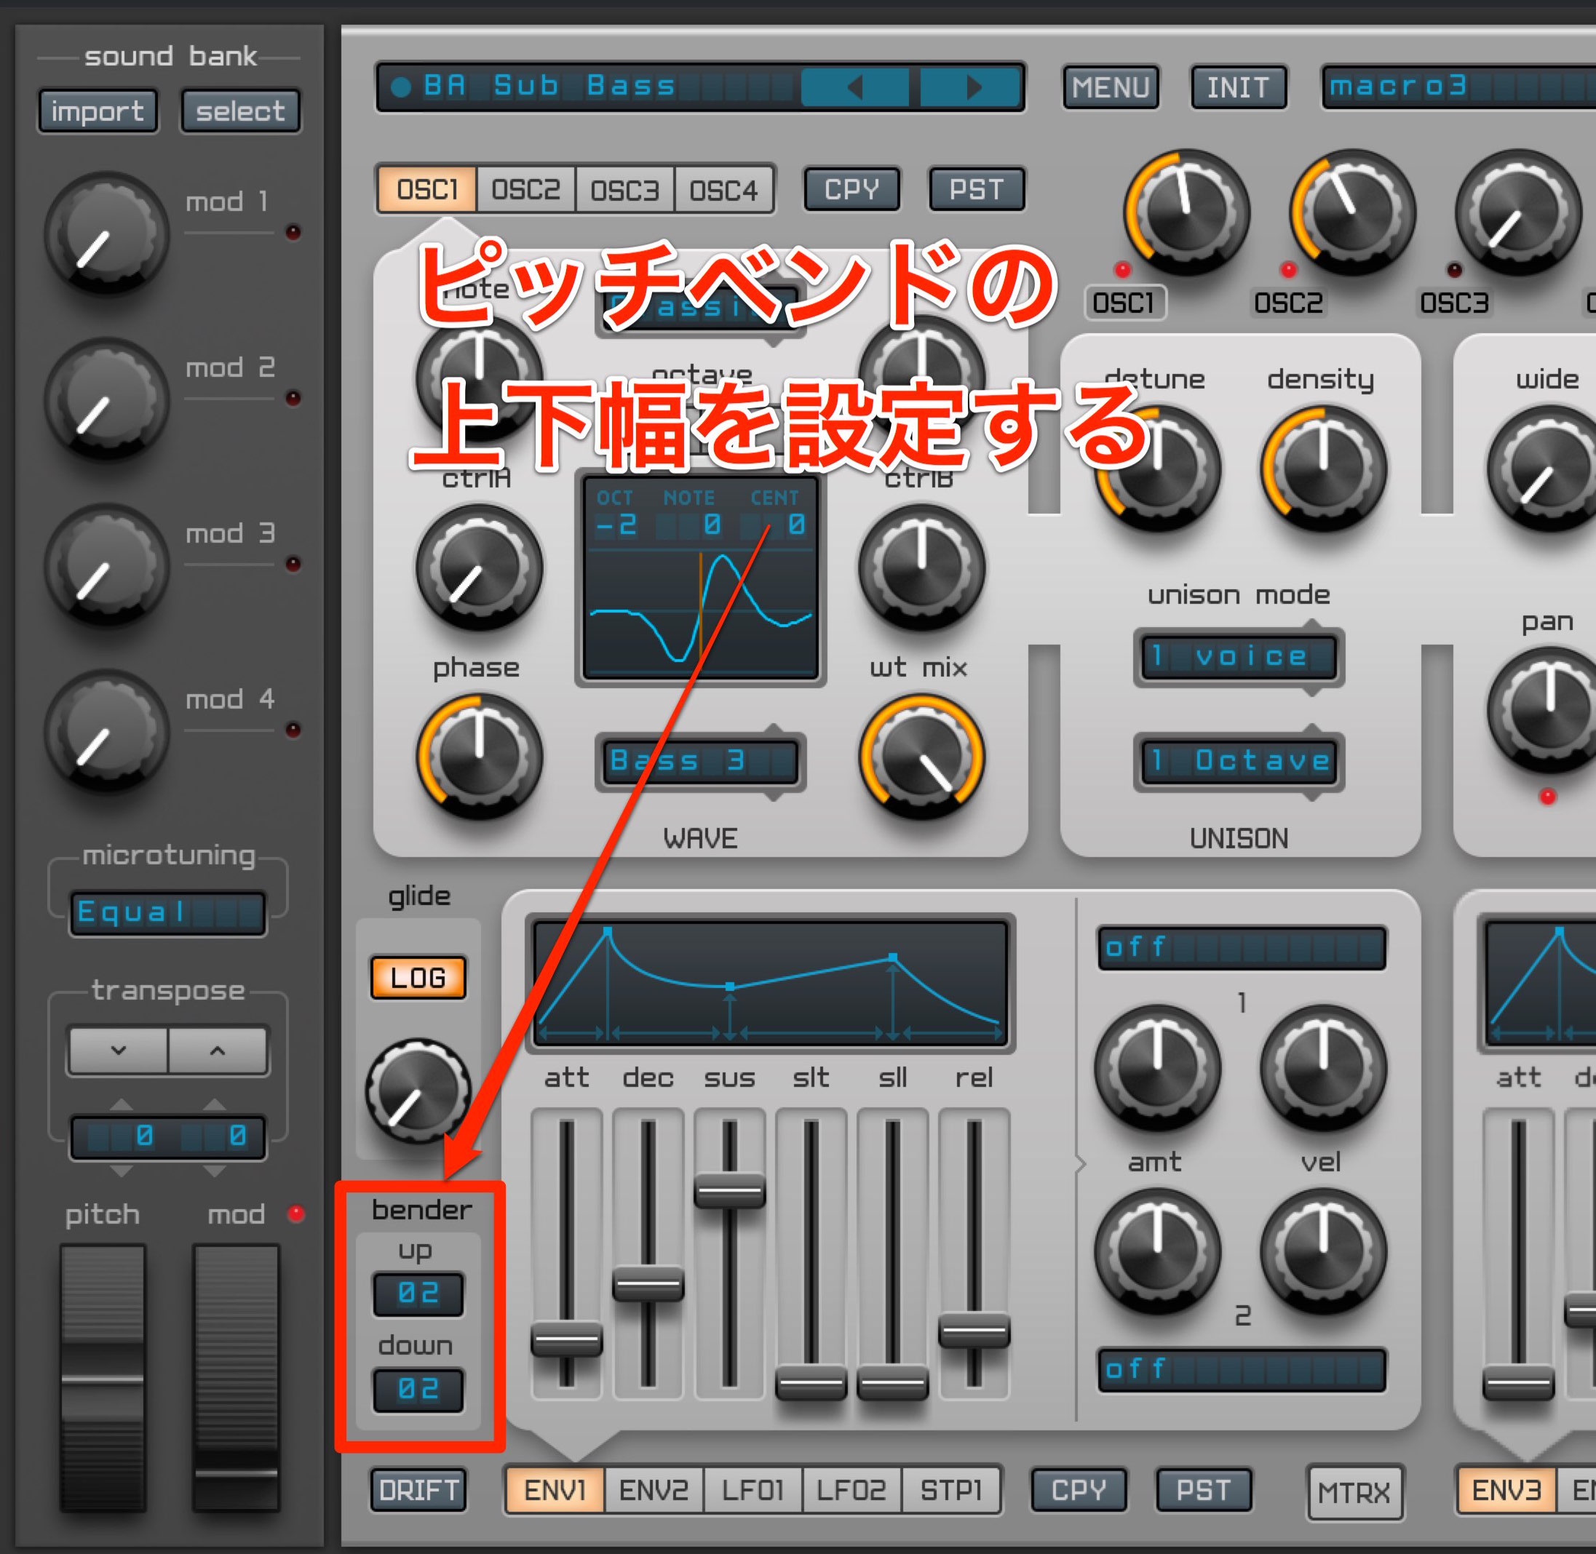Open the Bass 3 wave selector
The width and height of the screenshot is (1596, 1554).
(x=699, y=762)
